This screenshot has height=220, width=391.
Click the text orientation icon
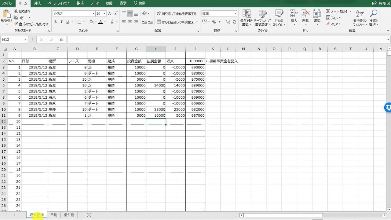(144, 14)
